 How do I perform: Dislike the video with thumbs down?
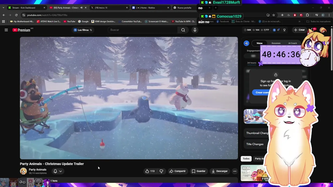click(161, 171)
